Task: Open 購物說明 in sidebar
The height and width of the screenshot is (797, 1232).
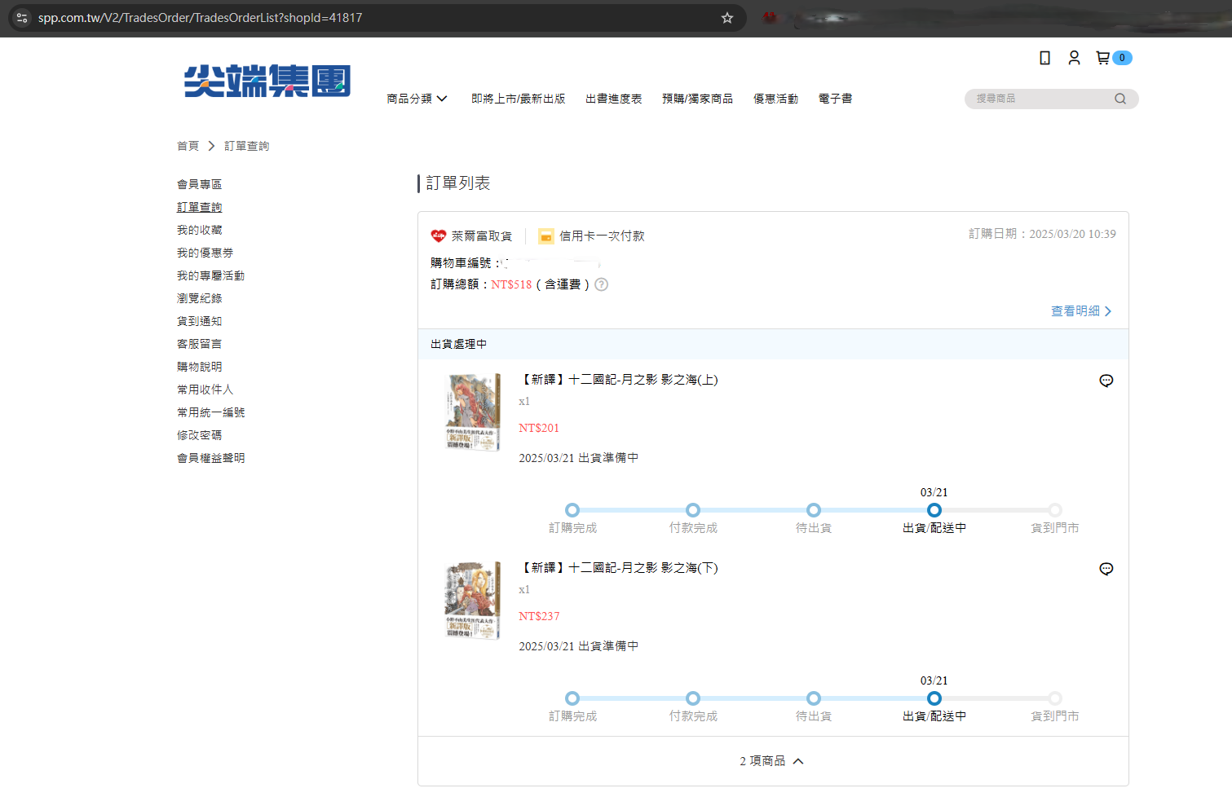Action: 200,367
